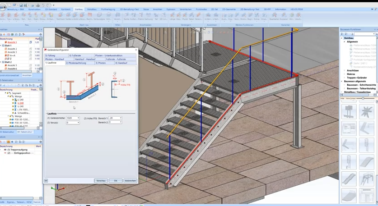The height and width of the screenshot is (206, 378).
Task: Expand the Anschlüsse tree node
Action: [x=345, y=70]
